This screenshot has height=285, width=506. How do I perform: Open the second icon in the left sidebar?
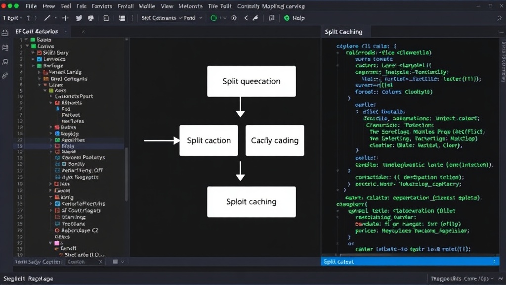pos(5,48)
